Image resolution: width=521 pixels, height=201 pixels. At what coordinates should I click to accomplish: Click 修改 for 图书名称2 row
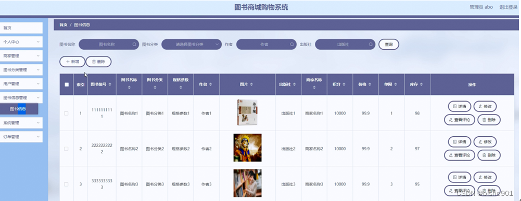(x=485, y=142)
